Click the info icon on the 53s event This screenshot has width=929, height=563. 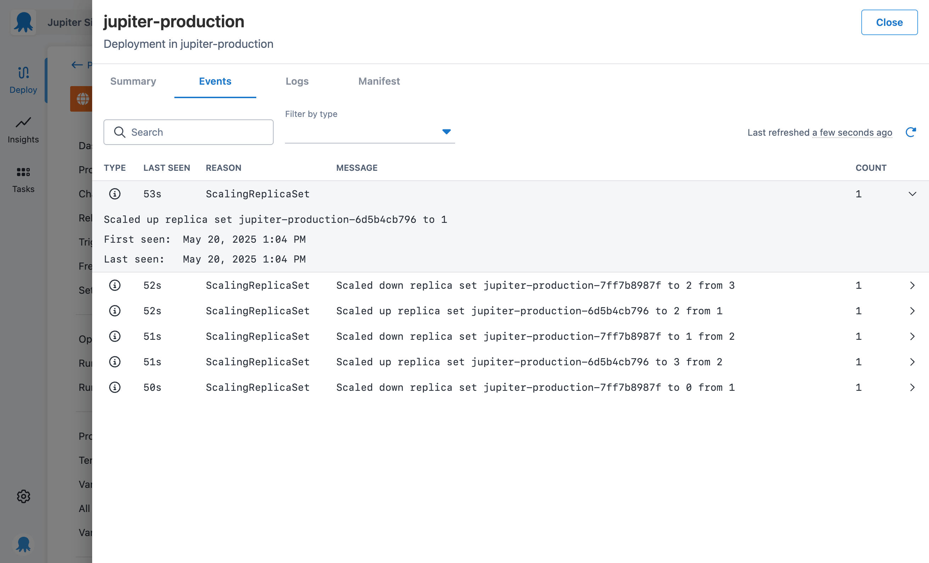(114, 194)
